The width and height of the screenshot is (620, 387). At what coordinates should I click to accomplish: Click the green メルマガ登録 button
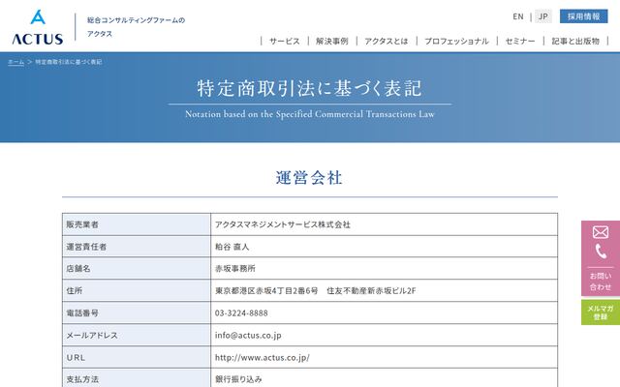601,313
